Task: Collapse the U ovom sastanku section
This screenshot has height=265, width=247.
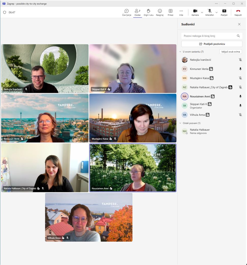Action: tap(180, 52)
